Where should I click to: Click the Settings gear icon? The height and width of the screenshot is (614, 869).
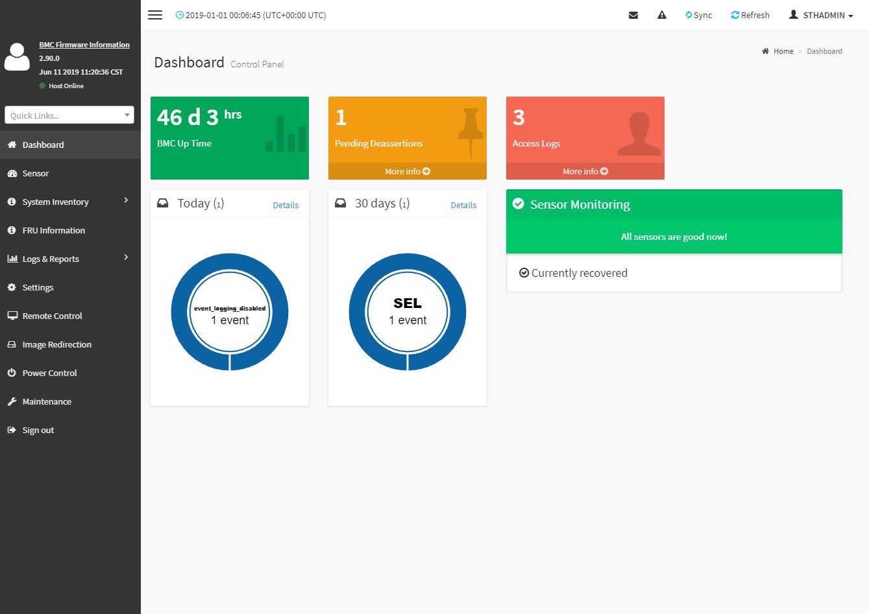click(12, 287)
